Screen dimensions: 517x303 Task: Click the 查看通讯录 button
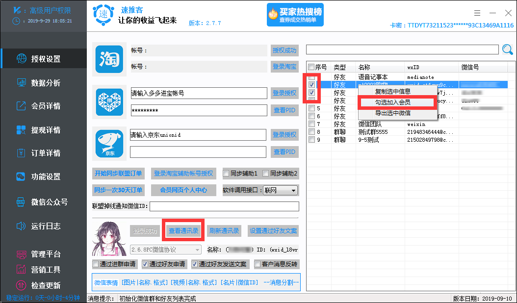pyautogui.click(x=183, y=230)
